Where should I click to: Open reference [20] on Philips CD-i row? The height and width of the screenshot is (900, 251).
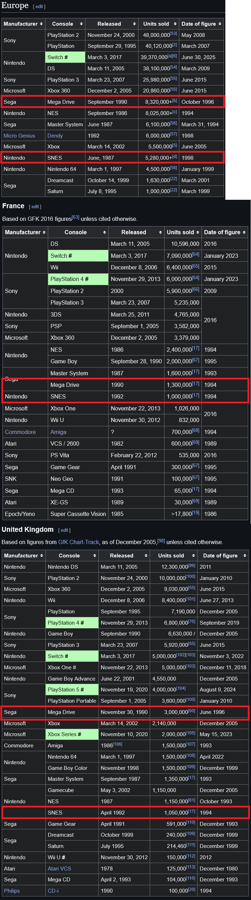[192, 889]
